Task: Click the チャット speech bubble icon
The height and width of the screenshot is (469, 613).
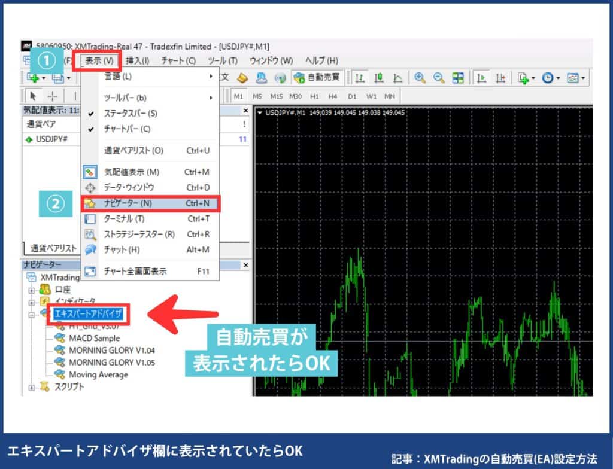Action: pyautogui.click(x=90, y=249)
